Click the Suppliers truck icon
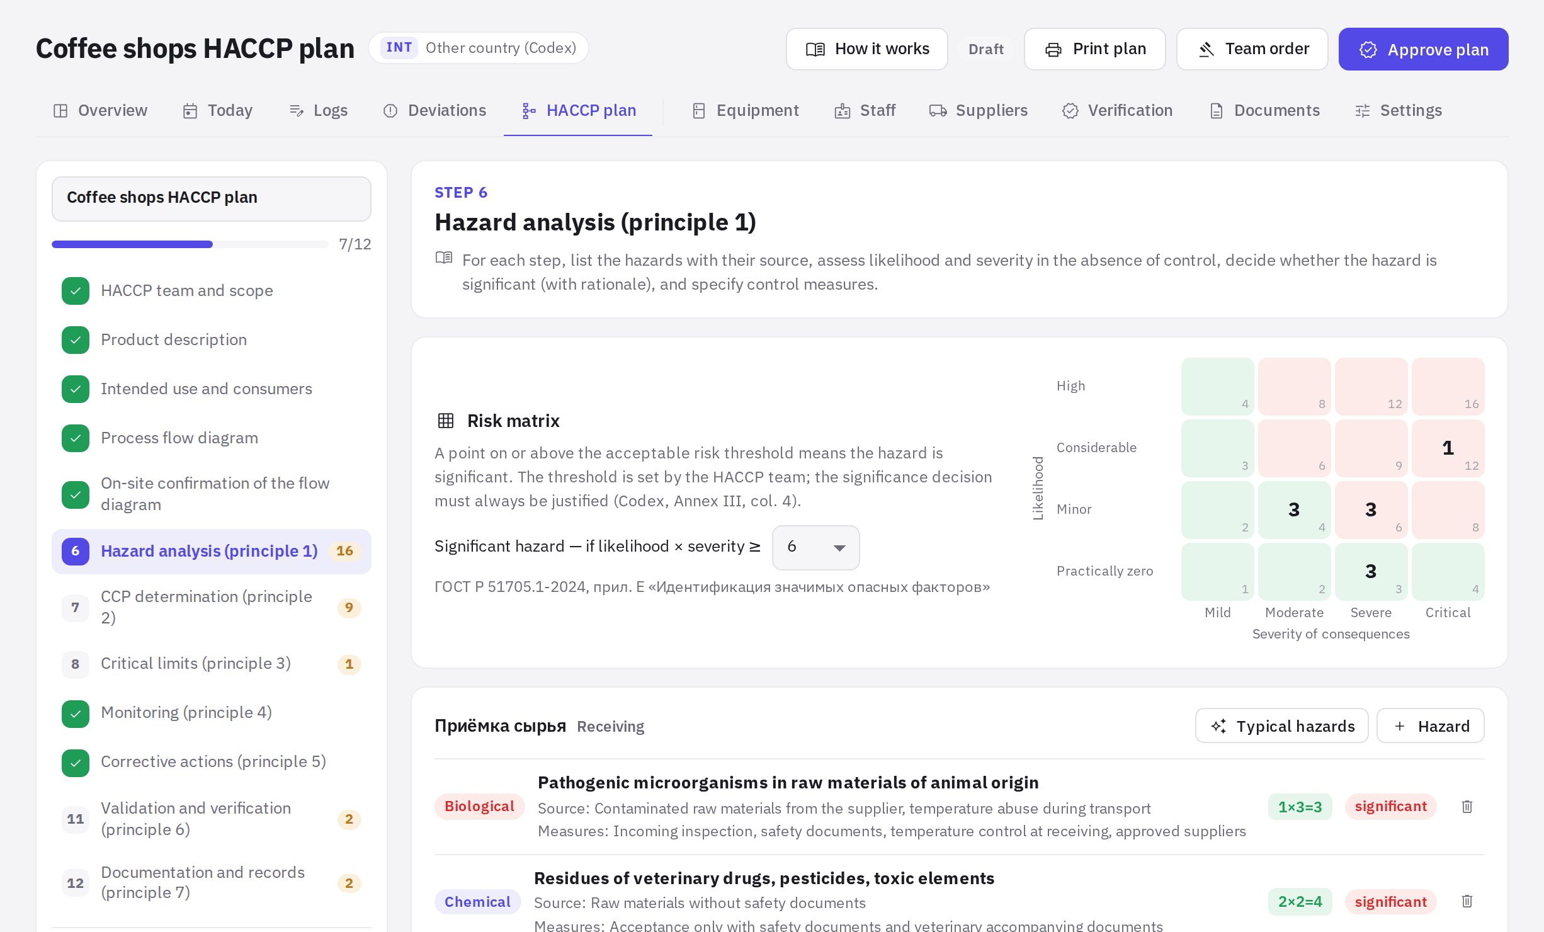Image resolution: width=1544 pixels, height=932 pixels. (938, 111)
